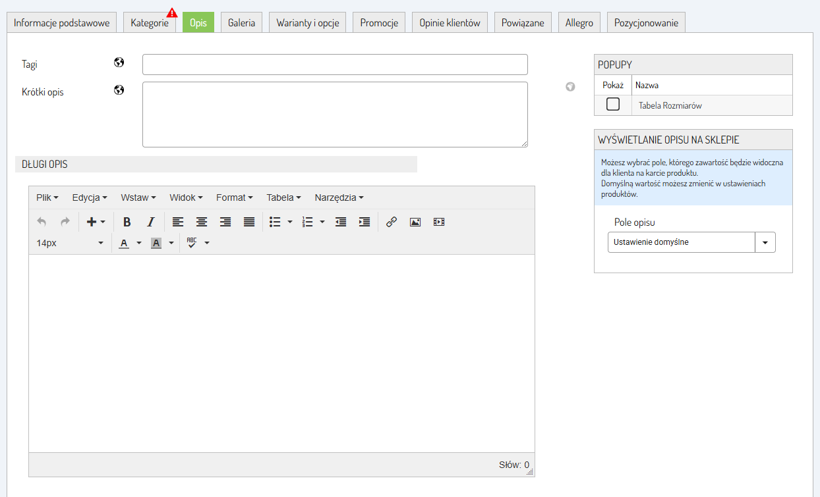Click the spellcheck ABC icon
Image resolution: width=820 pixels, height=497 pixels.
click(192, 243)
